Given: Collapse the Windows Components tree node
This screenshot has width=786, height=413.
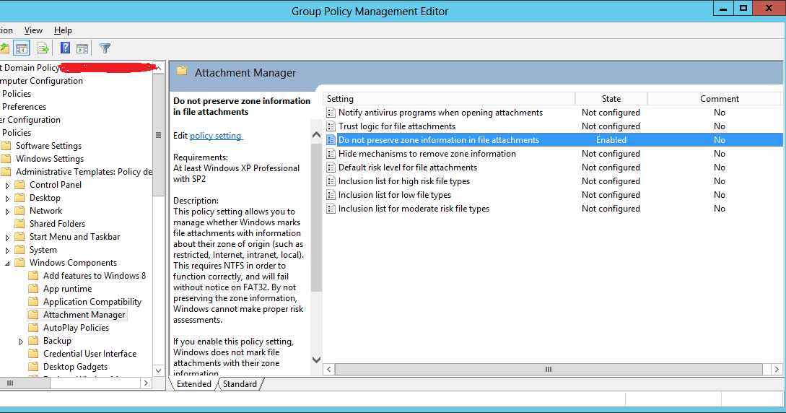Looking at the screenshot, I should (x=7, y=263).
